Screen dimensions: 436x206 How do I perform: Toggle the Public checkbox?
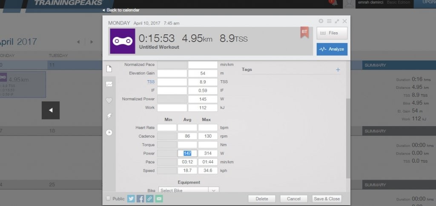click(108, 198)
